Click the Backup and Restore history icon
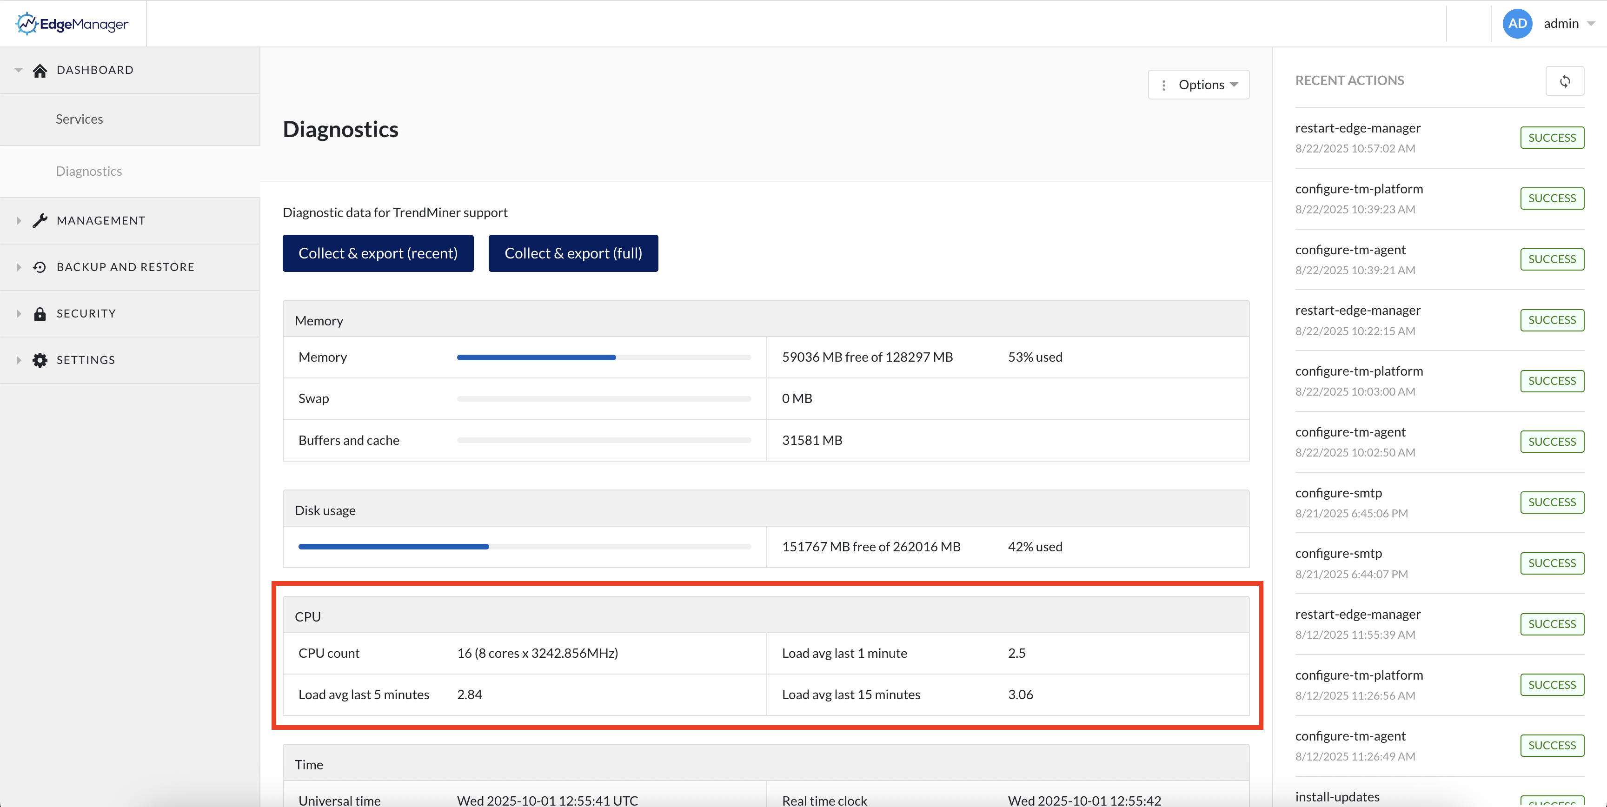This screenshot has height=807, width=1607. click(x=40, y=267)
